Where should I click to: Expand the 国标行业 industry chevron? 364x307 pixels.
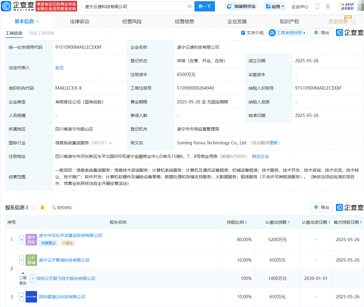tap(110, 143)
